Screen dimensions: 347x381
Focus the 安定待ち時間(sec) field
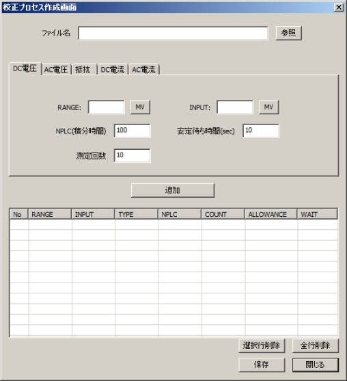pyautogui.click(x=261, y=131)
